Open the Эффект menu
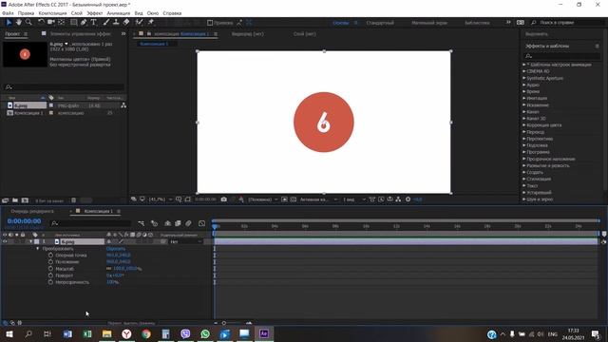608x342 pixels. [x=95, y=13]
